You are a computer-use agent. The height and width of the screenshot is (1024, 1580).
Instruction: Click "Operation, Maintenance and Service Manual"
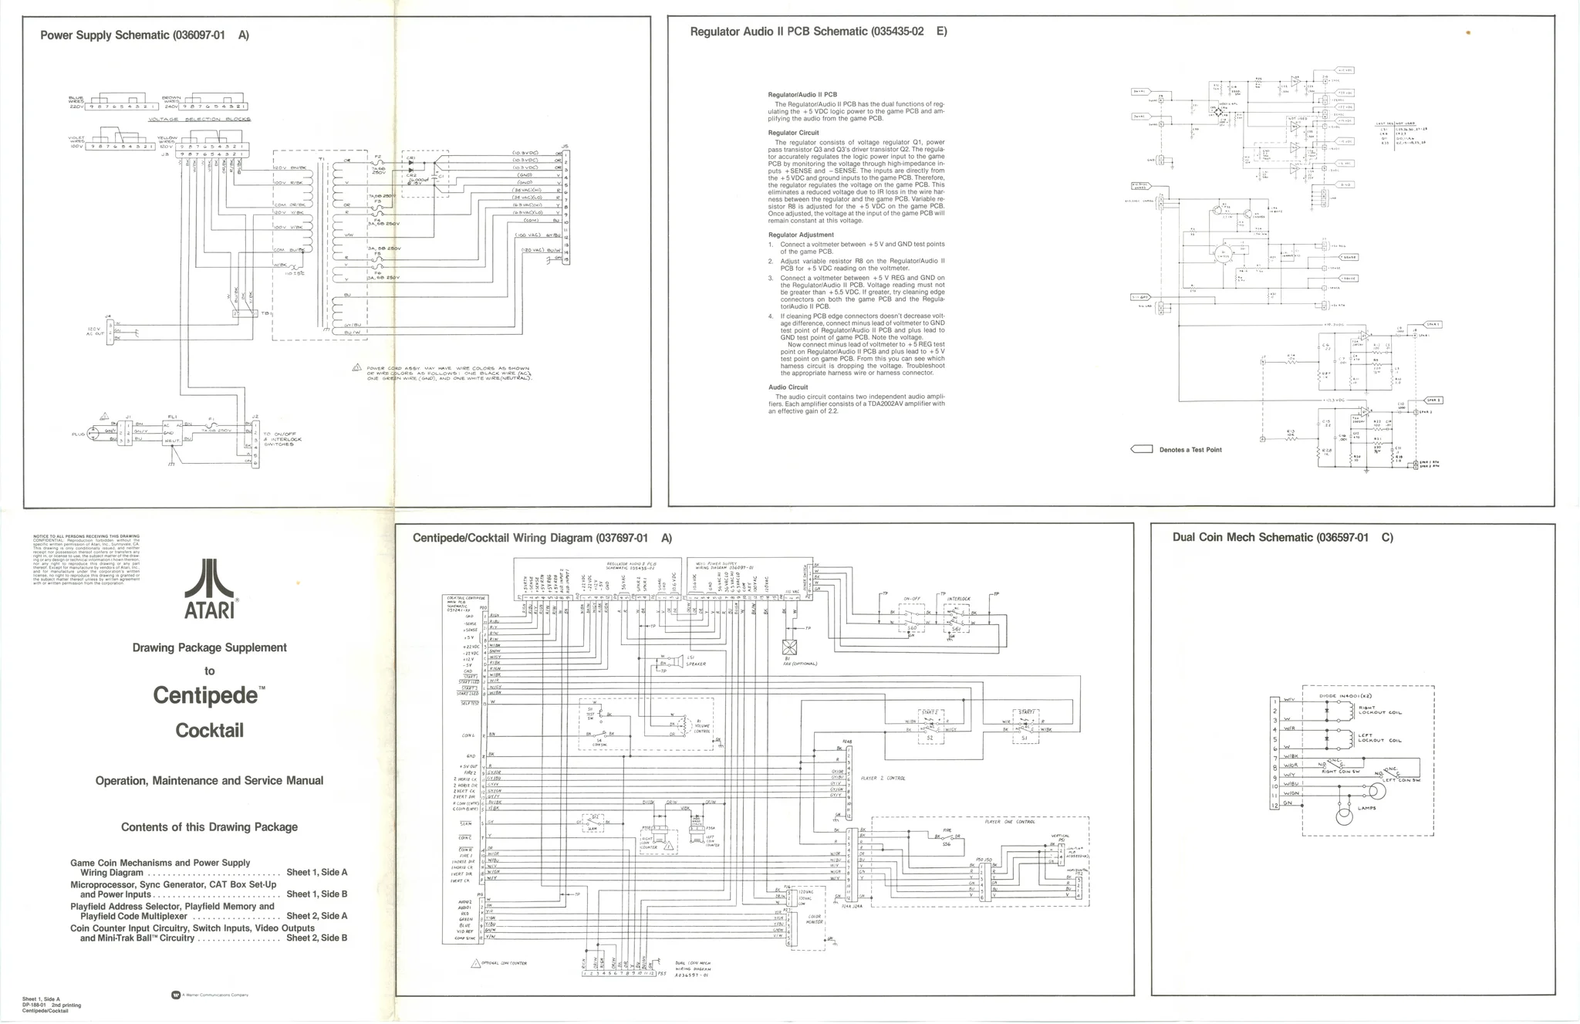point(209,780)
